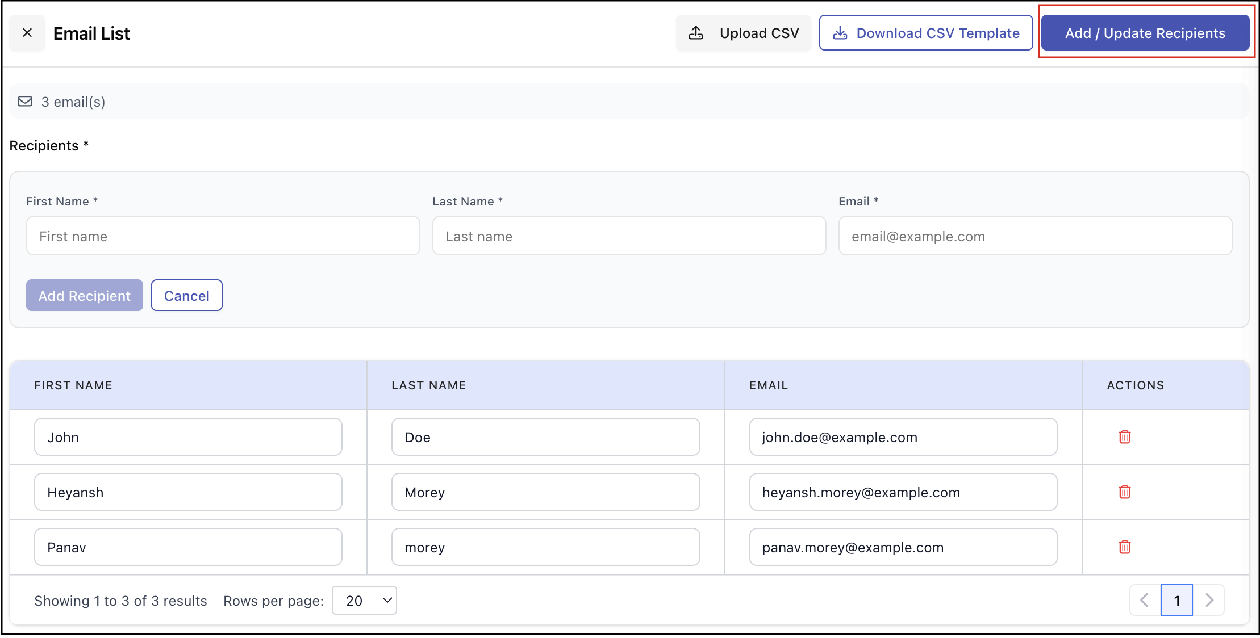This screenshot has height=638, width=1260.
Task: Focus the Last Name input field
Action: (x=629, y=236)
